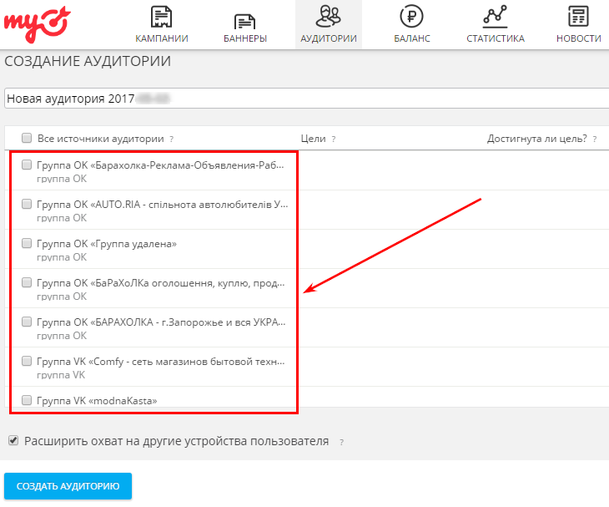
Task: Click СОЗДАТЬ АУДИТОРИЮ button
Action: pos(68,486)
